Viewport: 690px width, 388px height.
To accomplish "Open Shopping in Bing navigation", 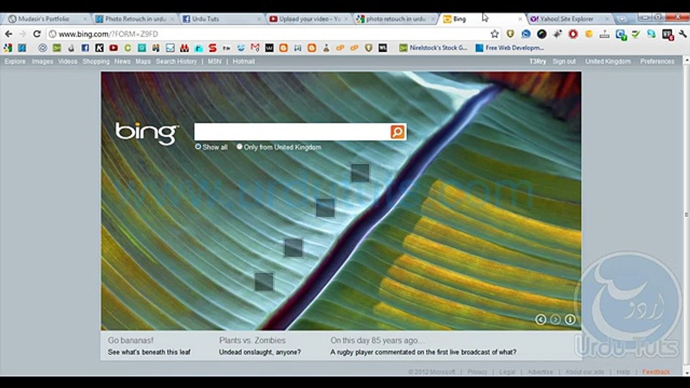I will [96, 61].
